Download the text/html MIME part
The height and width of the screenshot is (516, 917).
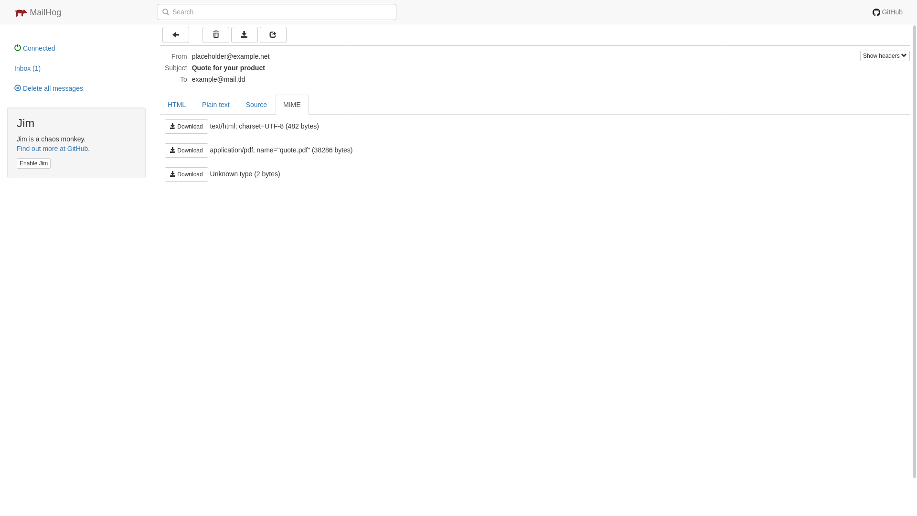click(186, 126)
